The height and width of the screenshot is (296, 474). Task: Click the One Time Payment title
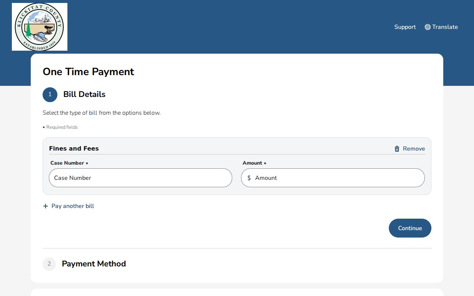pos(88,72)
